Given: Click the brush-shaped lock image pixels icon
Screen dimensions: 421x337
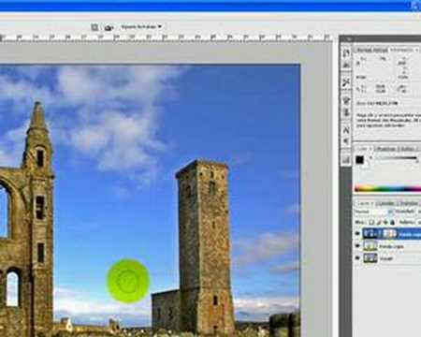Looking at the screenshot, I should (379, 222).
